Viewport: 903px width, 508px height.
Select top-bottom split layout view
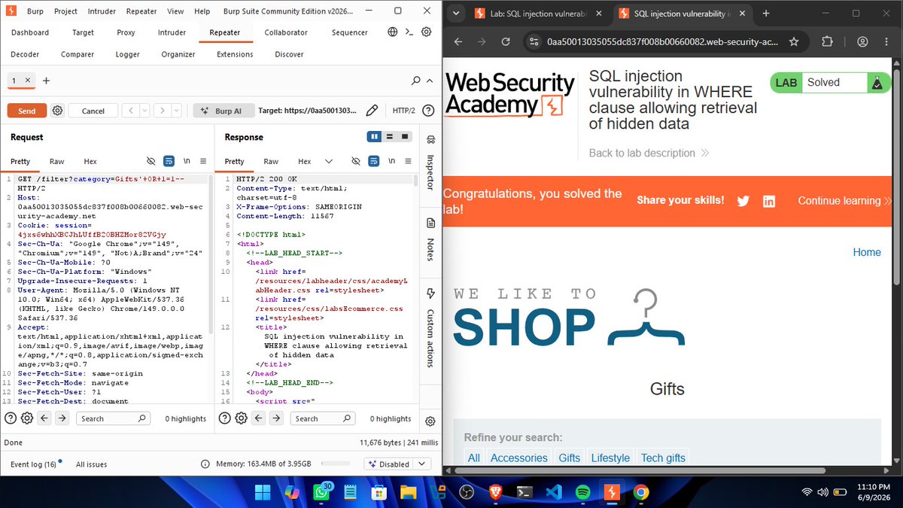[x=390, y=136]
